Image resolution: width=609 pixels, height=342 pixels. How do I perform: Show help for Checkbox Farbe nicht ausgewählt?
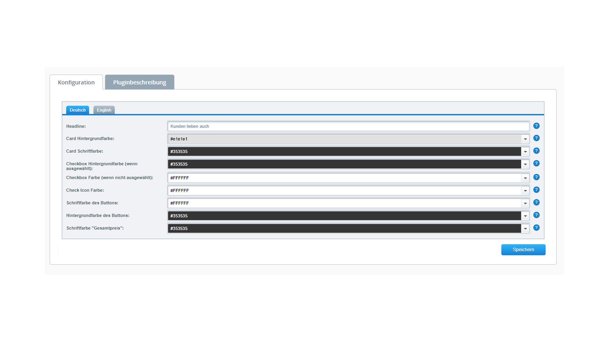pyautogui.click(x=536, y=177)
